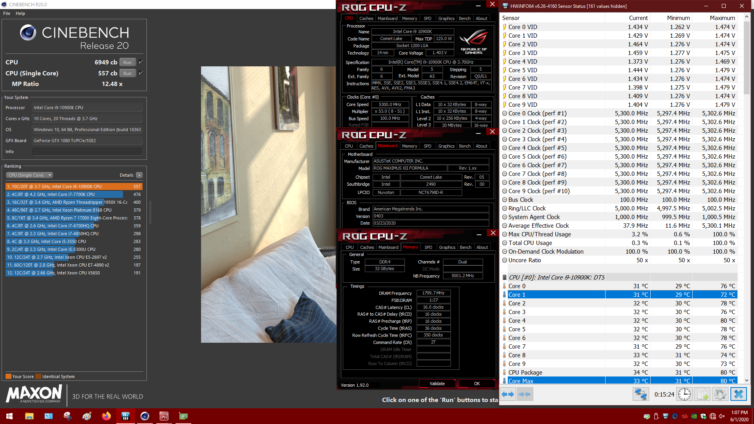Switch to Caches tab in top CPU-Z window
The height and width of the screenshot is (424, 754).
[366, 18]
